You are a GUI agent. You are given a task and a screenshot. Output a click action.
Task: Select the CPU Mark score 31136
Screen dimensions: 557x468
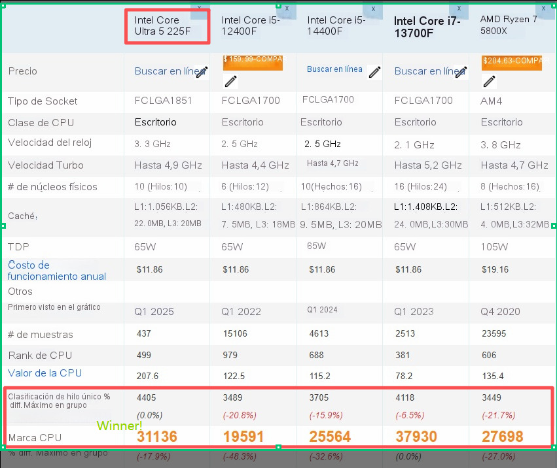pyautogui.click(x=156, y=437)
